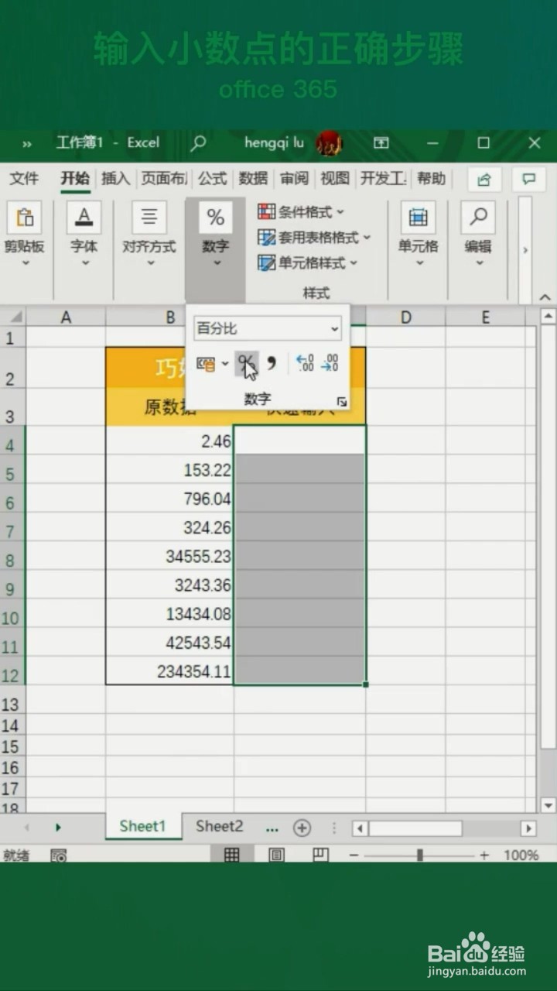Open the number format dialog launcher
557x991 pixels.
tap(342, 402)
